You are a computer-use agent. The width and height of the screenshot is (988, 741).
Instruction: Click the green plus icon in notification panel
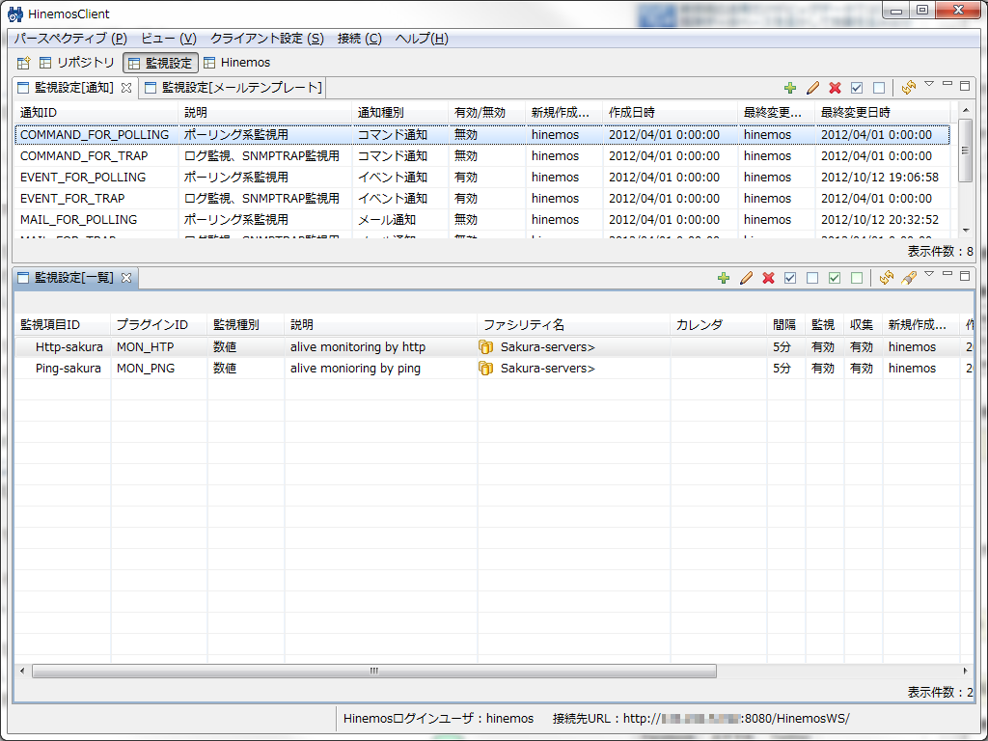pos(790,88)
